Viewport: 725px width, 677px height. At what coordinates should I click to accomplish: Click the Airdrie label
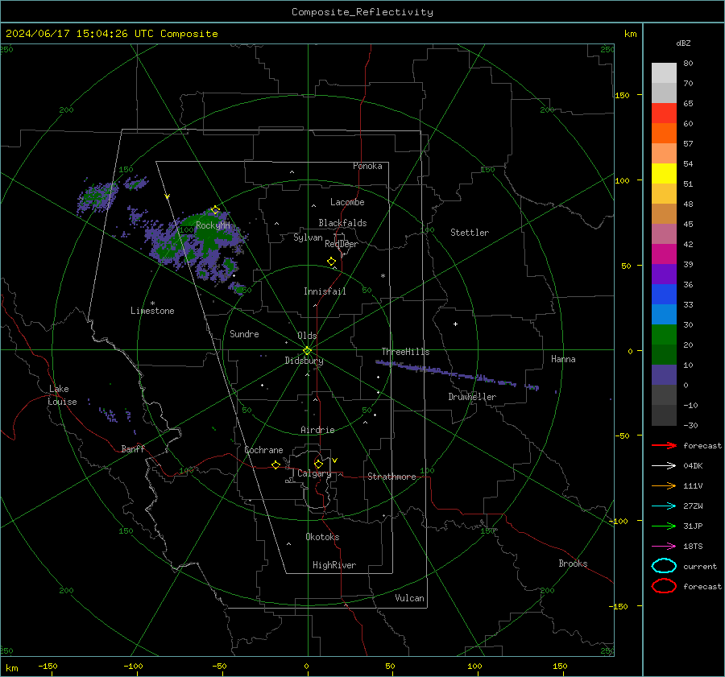[x=317, y=430]
